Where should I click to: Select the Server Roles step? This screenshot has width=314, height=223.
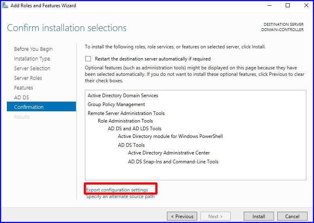pyautogui.click(x=28, y=78)
